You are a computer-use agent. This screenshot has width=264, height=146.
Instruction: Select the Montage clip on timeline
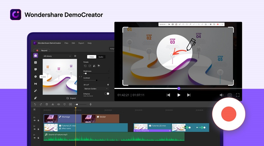point(62,119)
